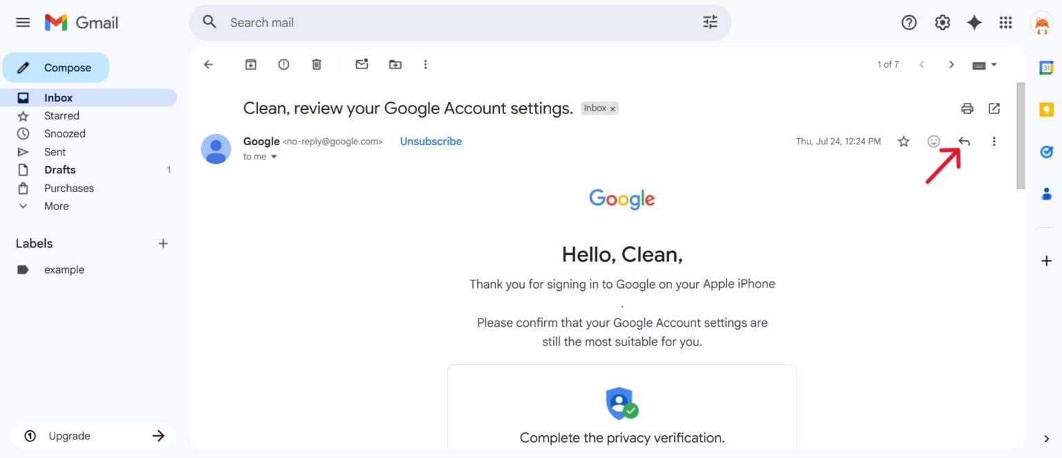Open Gmail settings
This screenshot has width=1062, height=458.
click(x=942, y=22)
